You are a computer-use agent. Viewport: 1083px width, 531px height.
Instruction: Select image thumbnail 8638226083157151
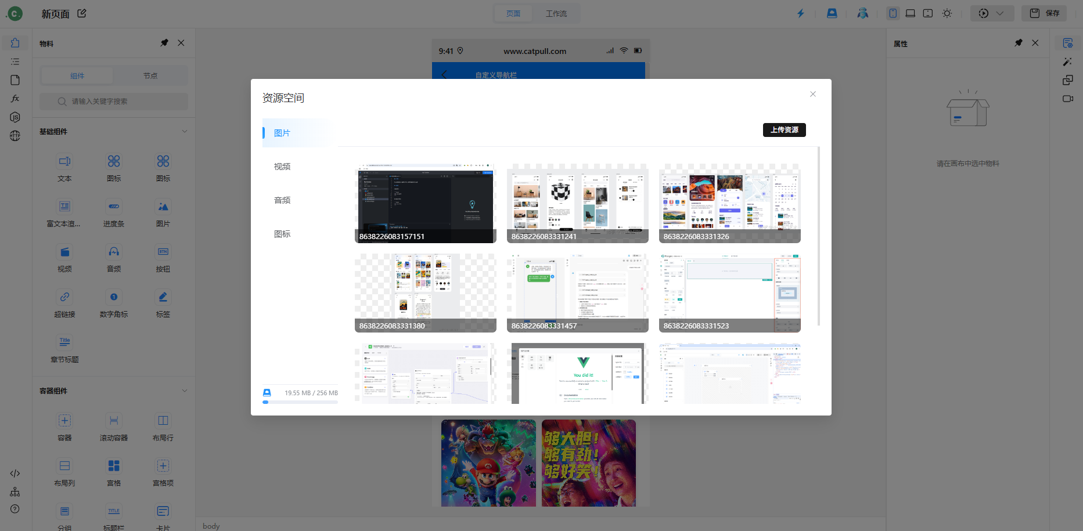click(425, 203)
